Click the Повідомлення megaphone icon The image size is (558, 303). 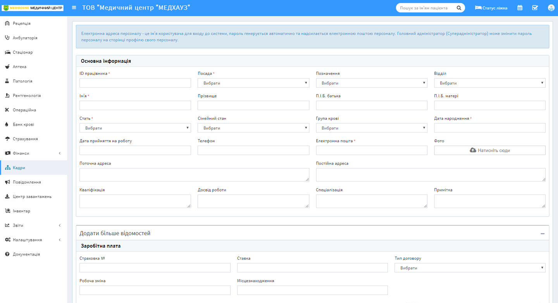pos(7,182)
